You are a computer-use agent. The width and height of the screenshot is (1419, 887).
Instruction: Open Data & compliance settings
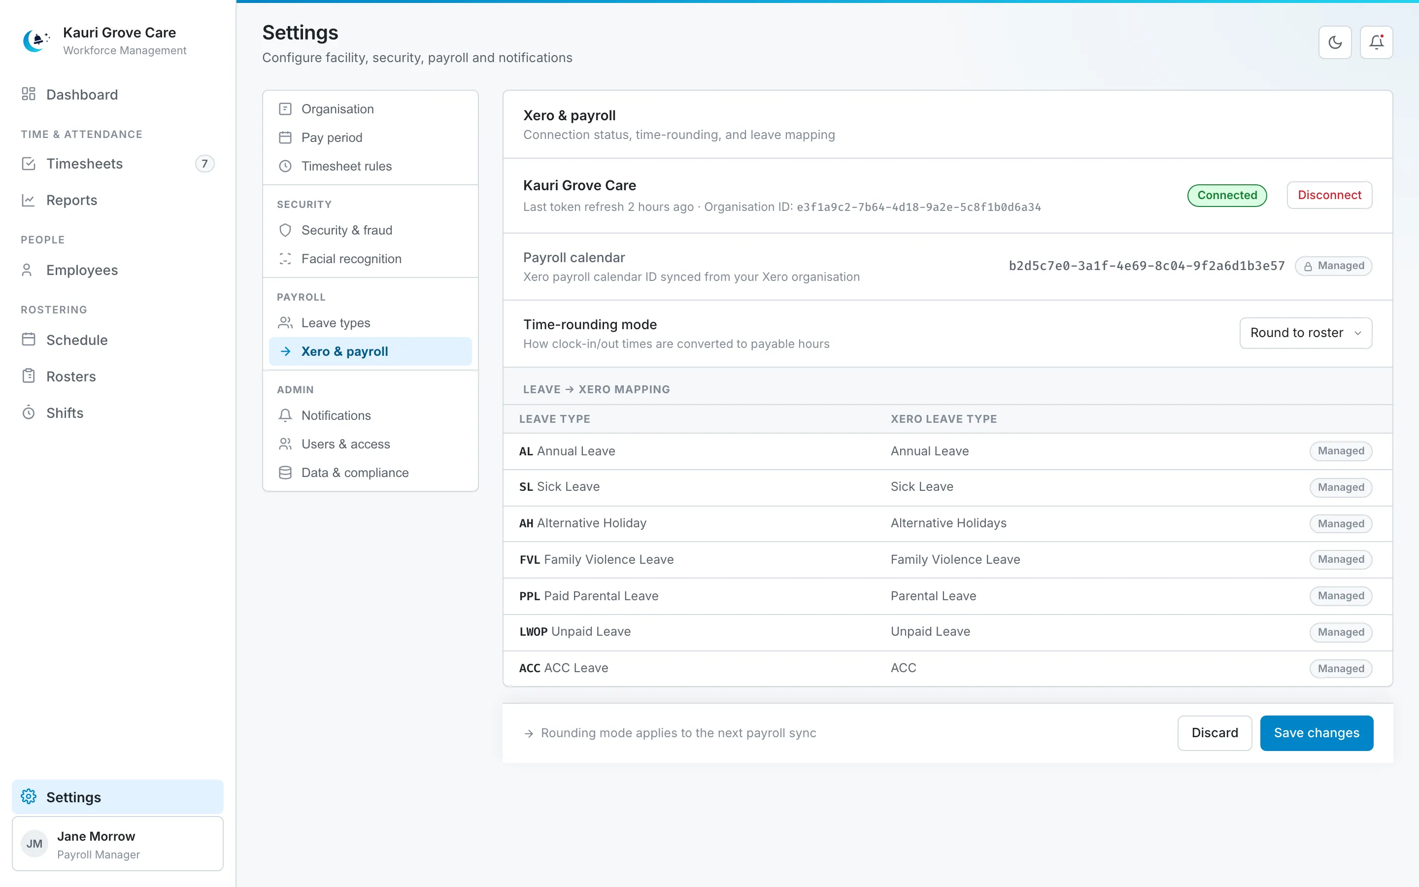[370, 473]
